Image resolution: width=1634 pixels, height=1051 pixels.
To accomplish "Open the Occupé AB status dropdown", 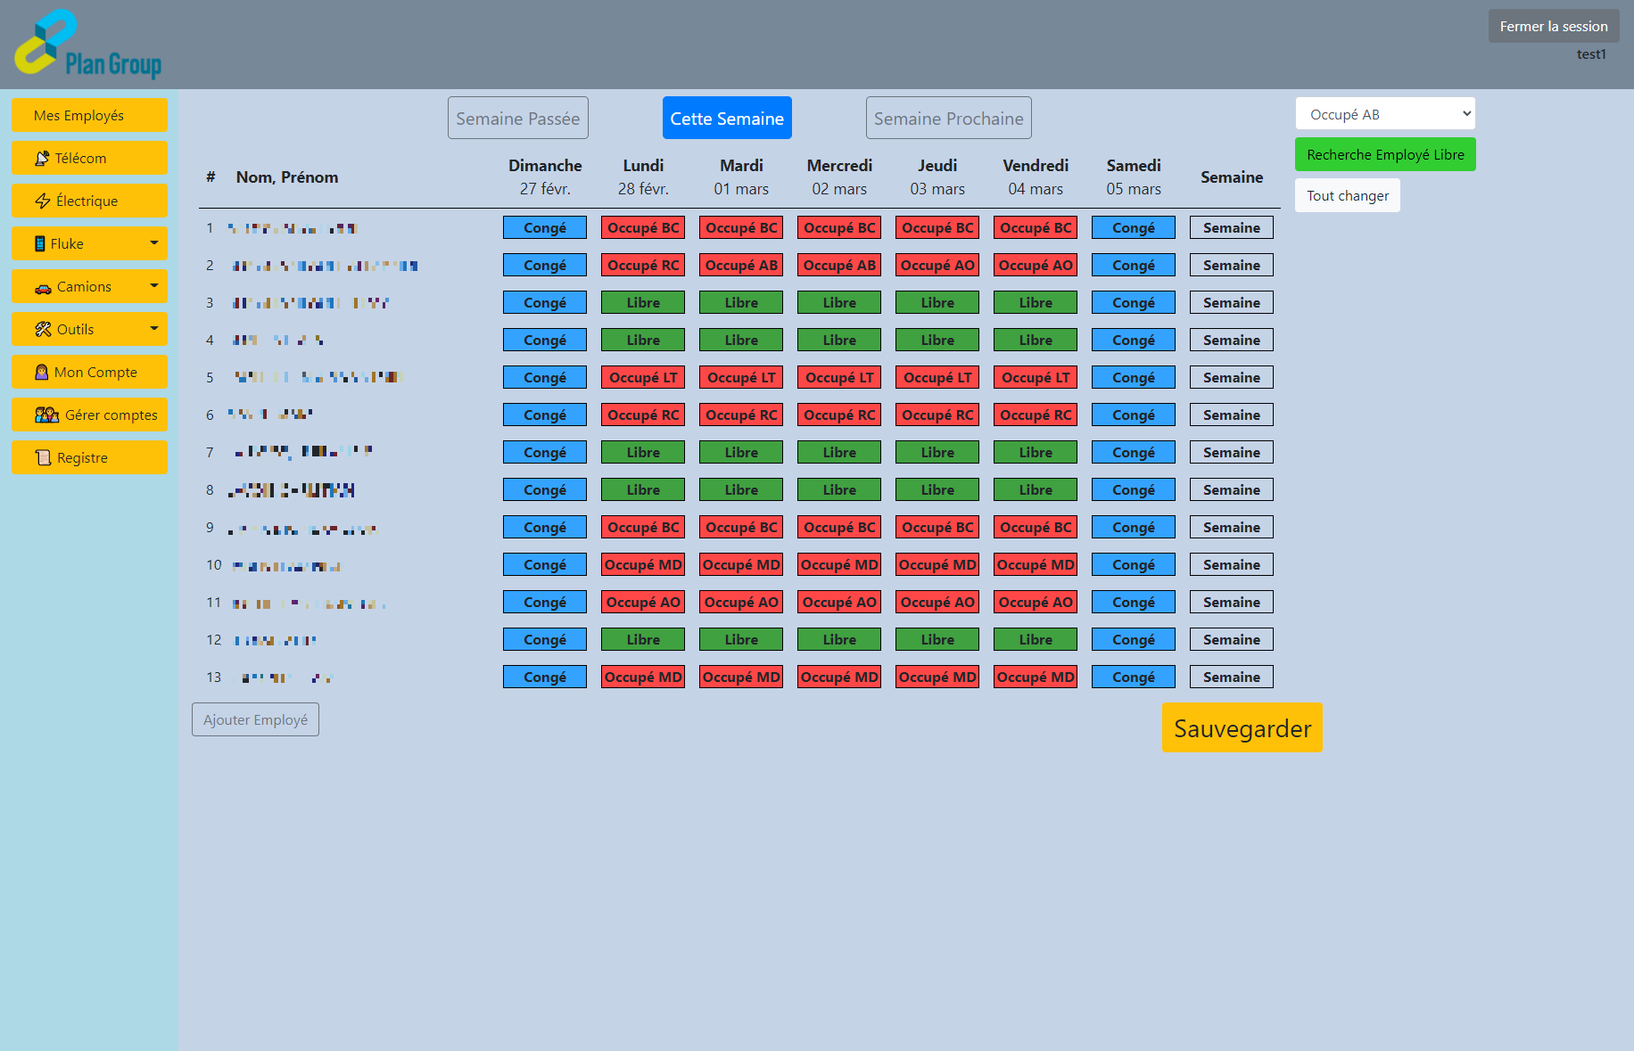I will pos(1384,113).
